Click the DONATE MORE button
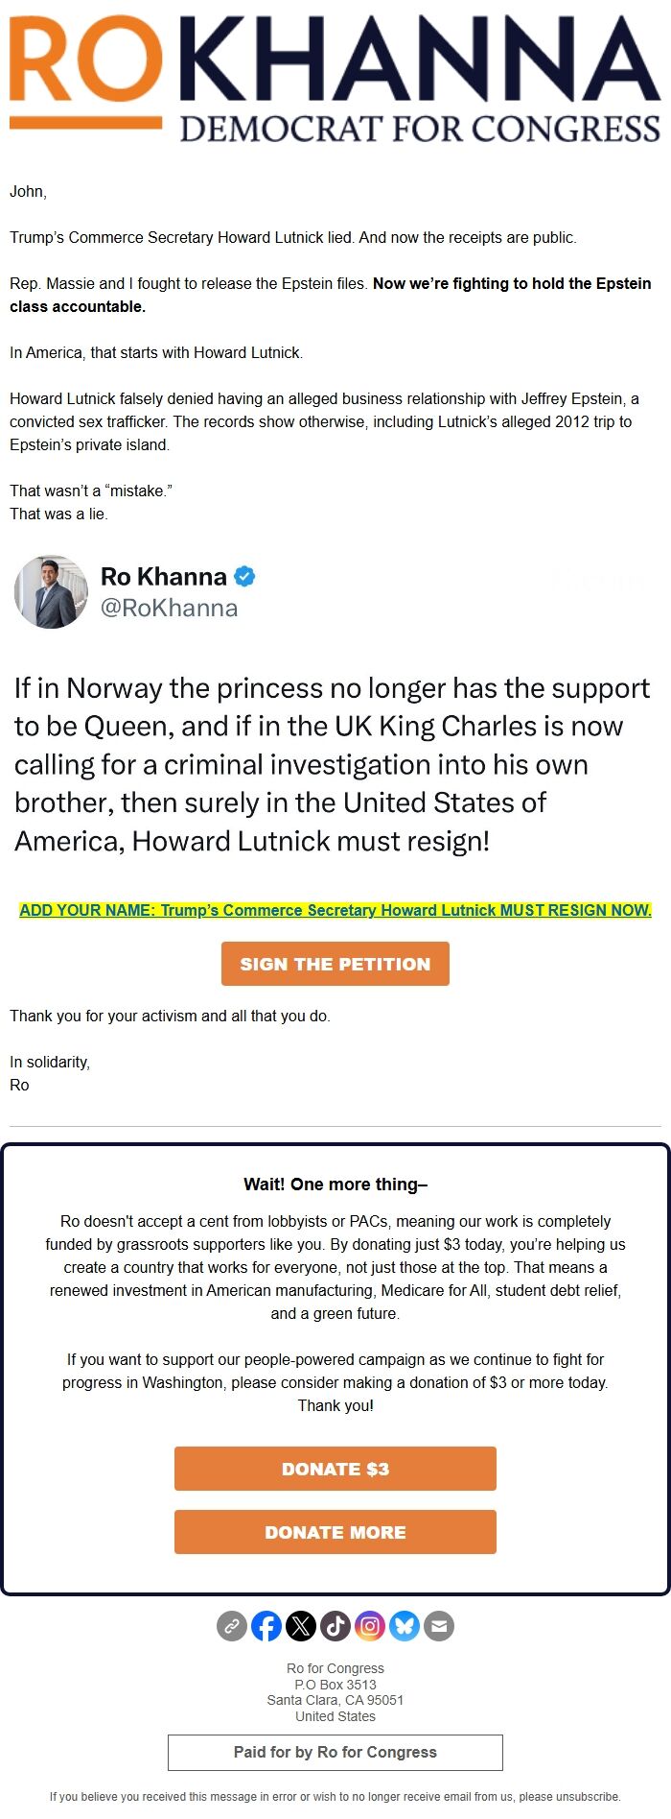671x1819 pixels. pyautogui.click(x=335, y=1532)
